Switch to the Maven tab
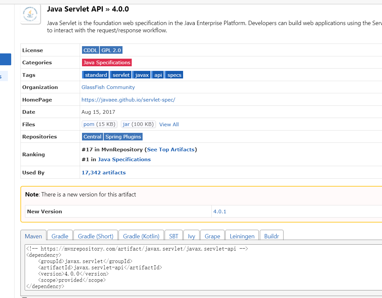The height and width of the screenshot is (298, 382). pyautogui.click(x=33, y=236)
